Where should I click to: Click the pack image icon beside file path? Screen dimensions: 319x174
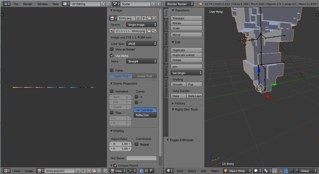point(112,31)
